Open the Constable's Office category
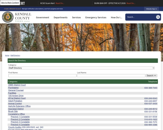The height and width of the screenshot is (130, 163). point(17,114)
